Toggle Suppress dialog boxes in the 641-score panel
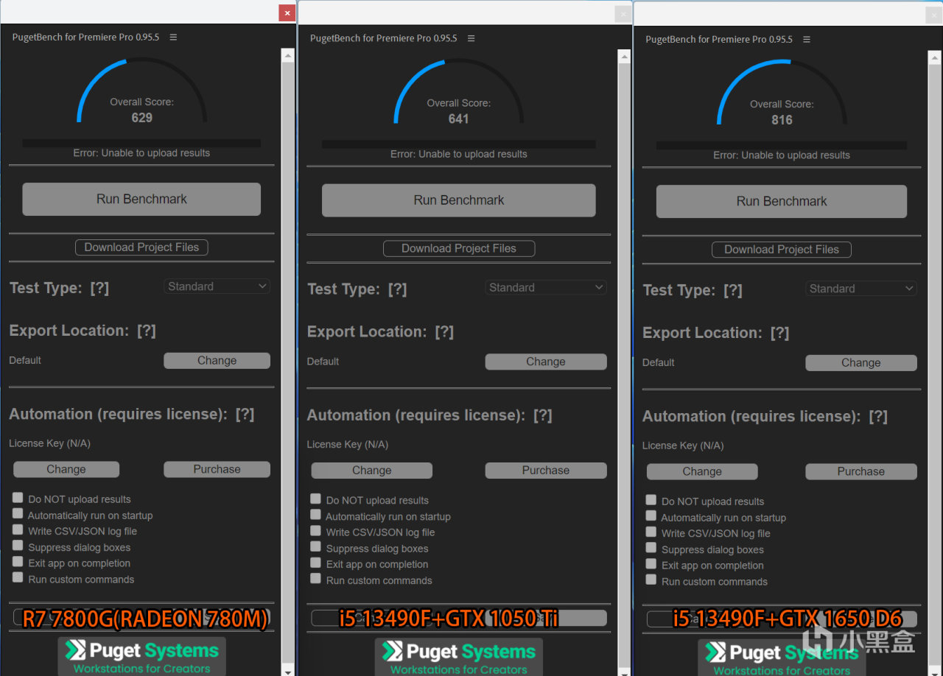943x676 pixels. point(315,546)
